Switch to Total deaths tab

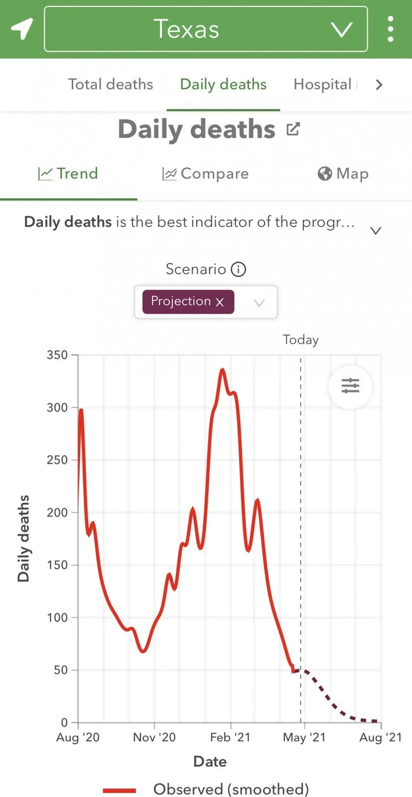[x=111, y=84]
